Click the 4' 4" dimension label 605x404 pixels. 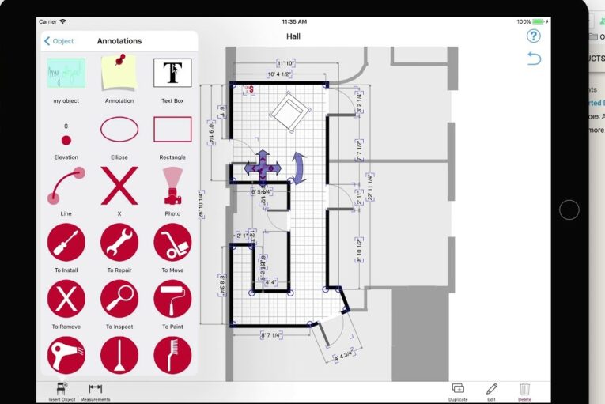[270, 282]
